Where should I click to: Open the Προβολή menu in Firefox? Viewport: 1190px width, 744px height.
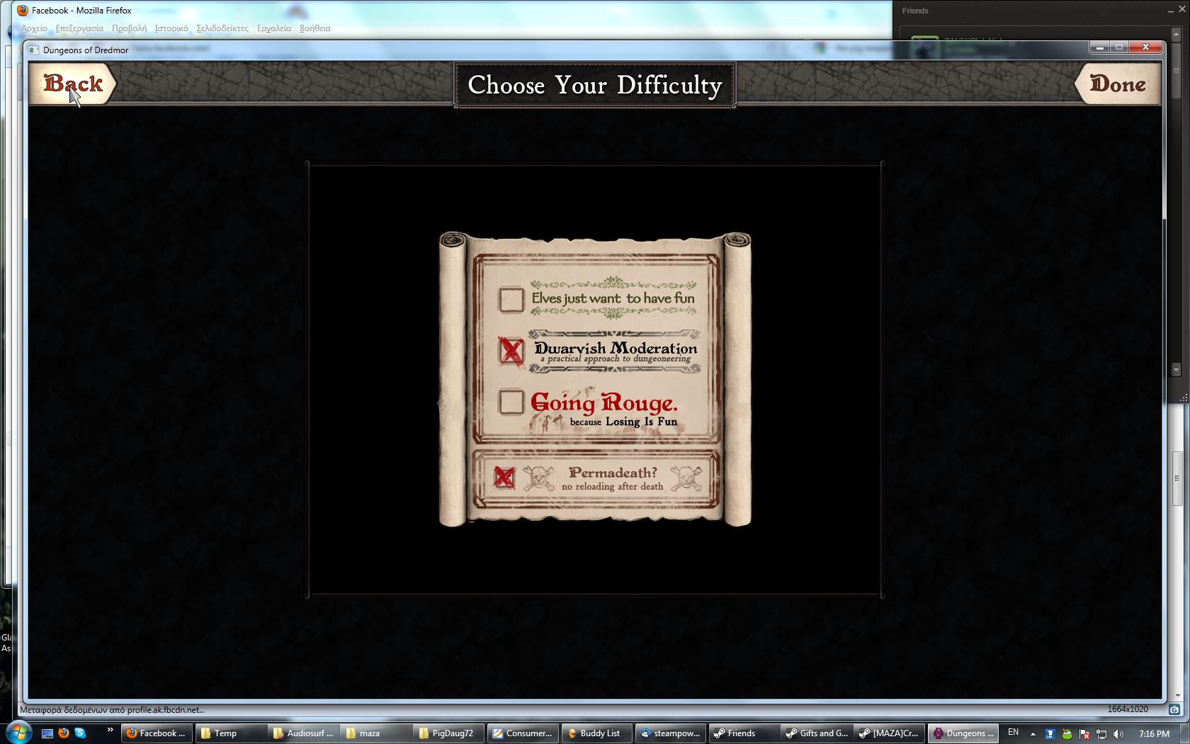[129, 28]
